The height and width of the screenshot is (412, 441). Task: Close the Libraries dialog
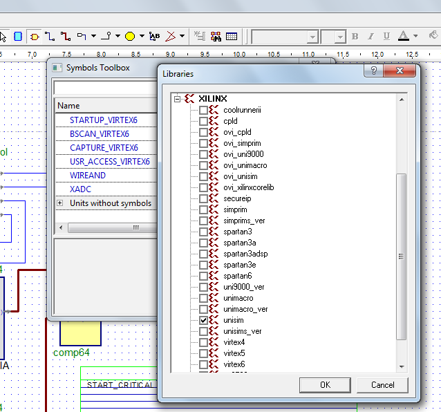click(400, 71)
